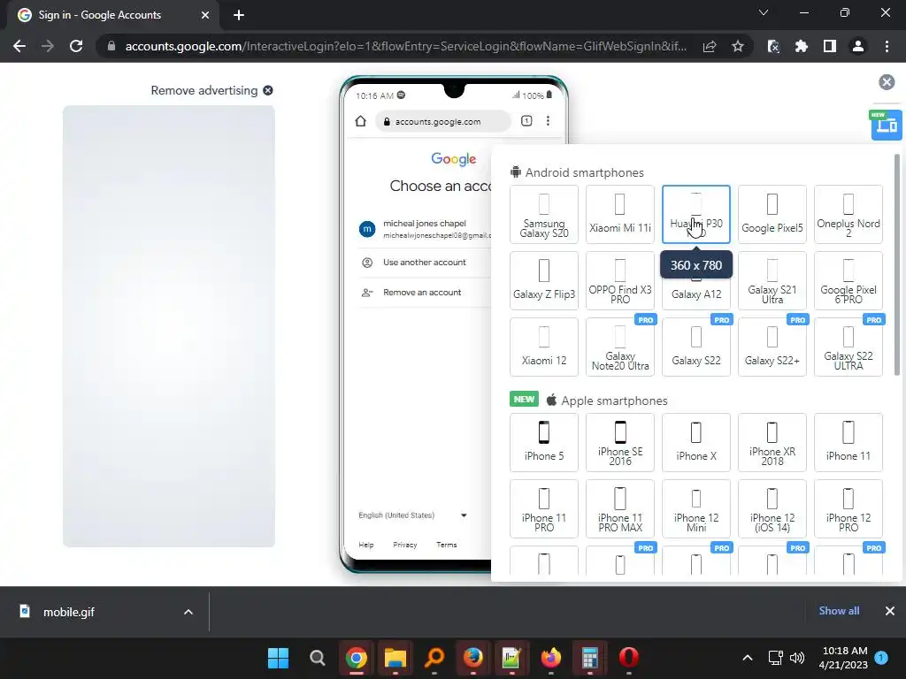
Task: Click the Chrome address bar URL
Action: pos(405,46)
